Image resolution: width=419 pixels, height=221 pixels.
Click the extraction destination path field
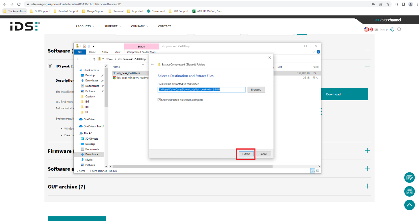201,90
